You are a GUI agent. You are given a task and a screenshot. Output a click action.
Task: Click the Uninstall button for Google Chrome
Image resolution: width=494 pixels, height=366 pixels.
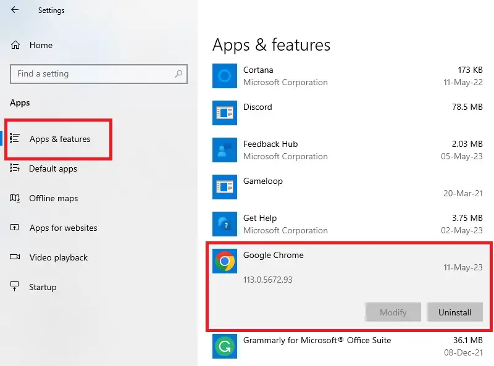pos(454,312)
